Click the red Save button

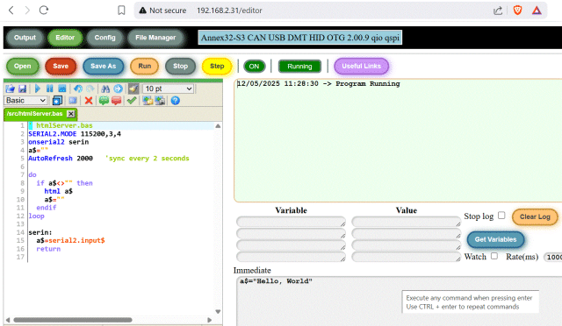click(61, 67)
